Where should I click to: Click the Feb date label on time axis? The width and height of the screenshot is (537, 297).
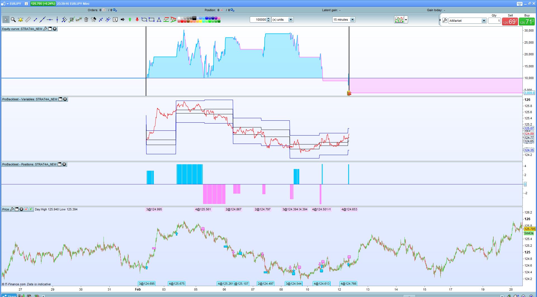[x=138, y=289]
